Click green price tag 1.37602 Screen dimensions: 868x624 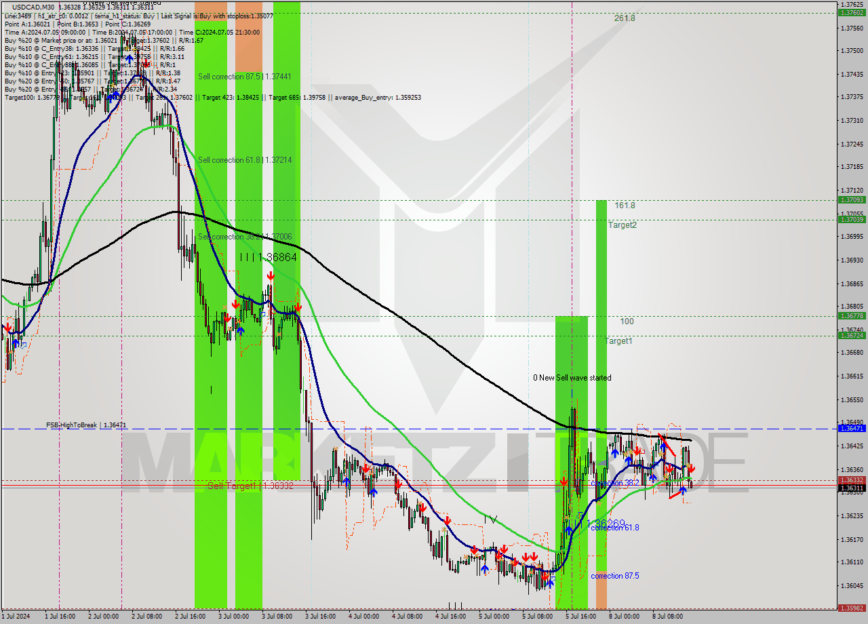(851, 12)
